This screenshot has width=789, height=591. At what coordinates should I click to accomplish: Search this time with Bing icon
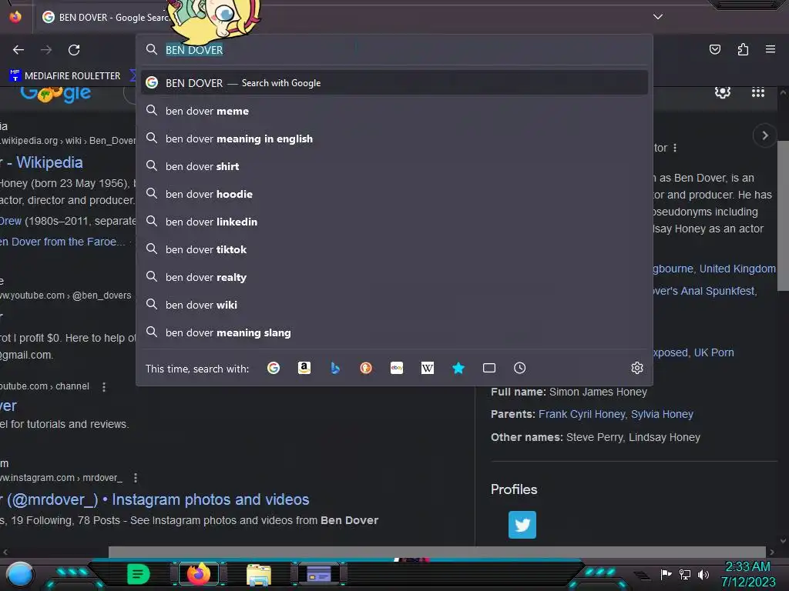point(335,368)
